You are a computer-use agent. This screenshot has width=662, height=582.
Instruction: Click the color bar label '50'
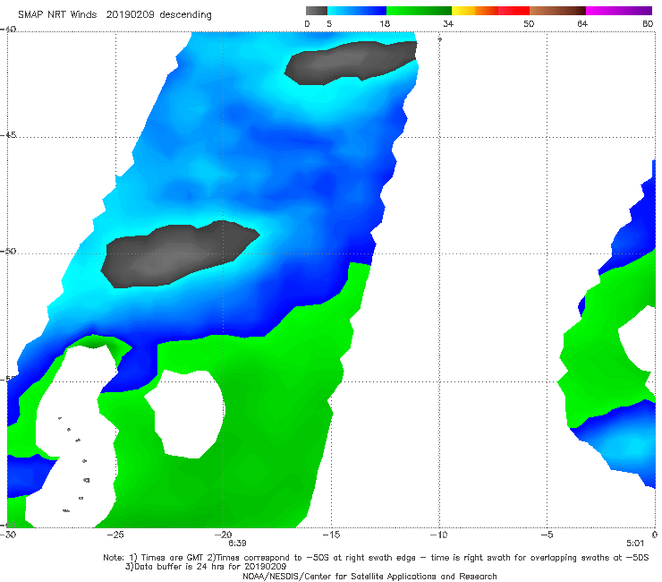click(529, 24)
